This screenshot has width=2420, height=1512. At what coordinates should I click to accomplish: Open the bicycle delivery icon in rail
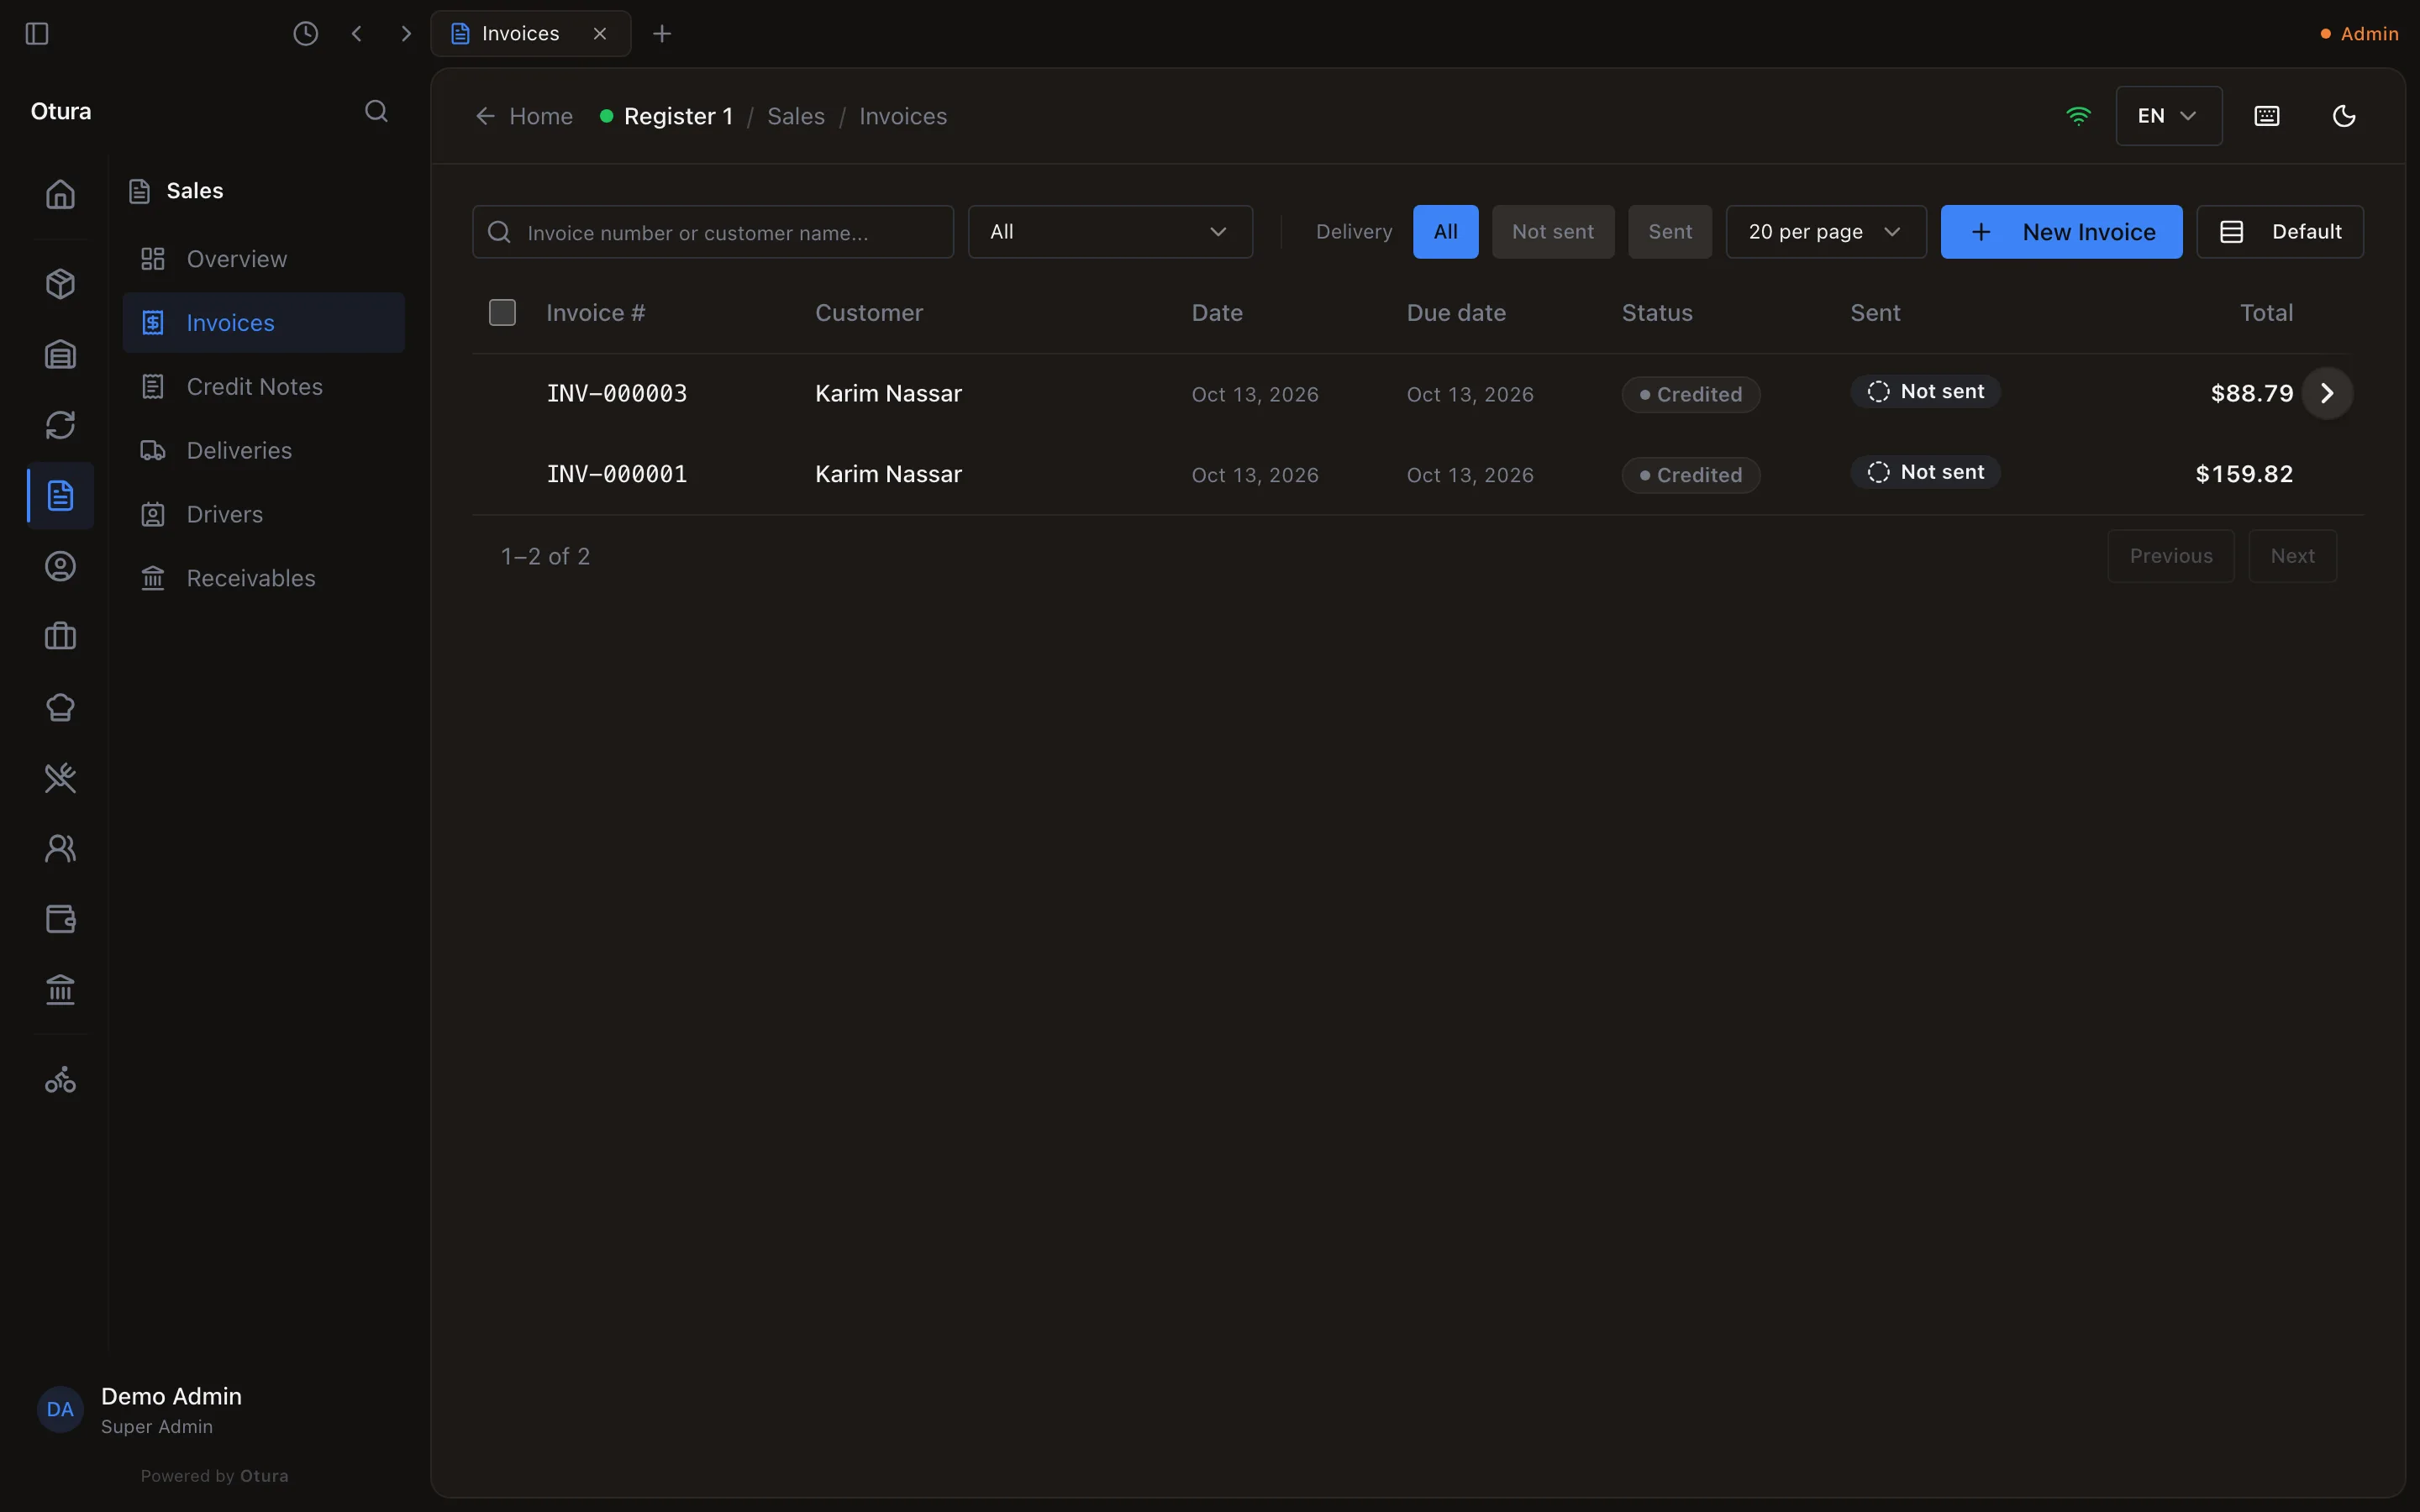coord(61,1080)
